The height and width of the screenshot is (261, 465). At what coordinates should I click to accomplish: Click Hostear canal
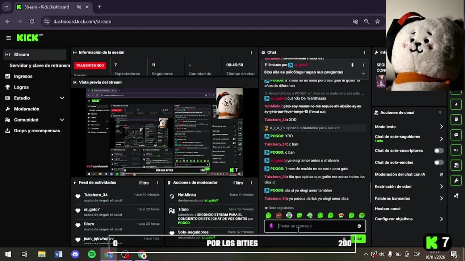[387, 208]
